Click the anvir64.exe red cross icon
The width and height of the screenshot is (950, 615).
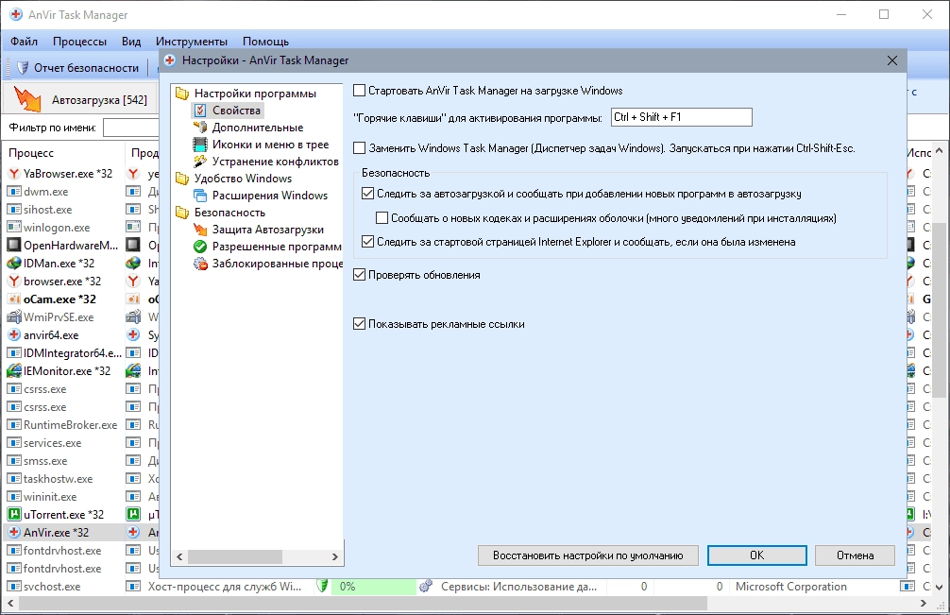pos(13,335)
